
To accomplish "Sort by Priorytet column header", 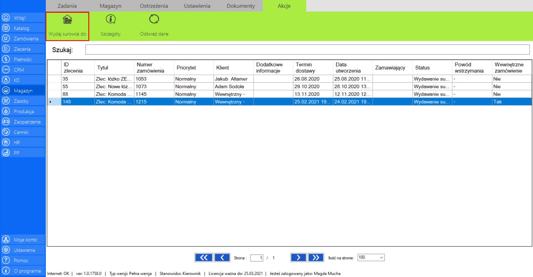I will click(x=194, y=68).
